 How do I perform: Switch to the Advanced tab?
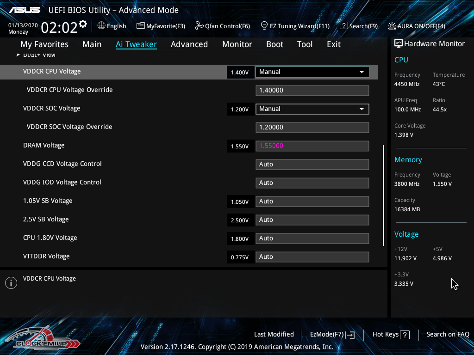click(189, 44)
